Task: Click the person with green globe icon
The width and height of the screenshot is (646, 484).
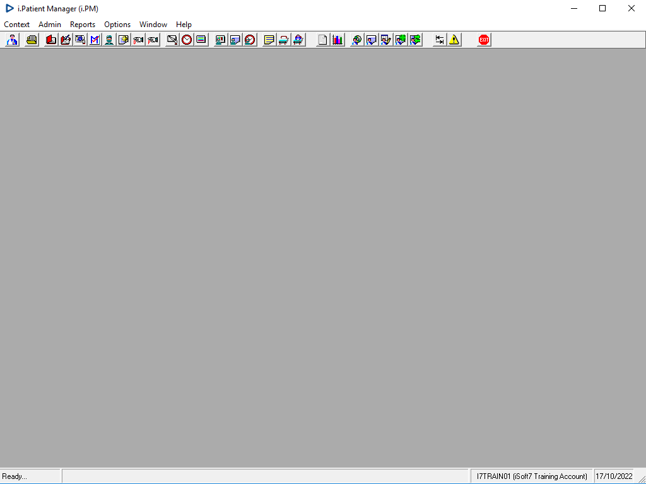Action: 401,40
